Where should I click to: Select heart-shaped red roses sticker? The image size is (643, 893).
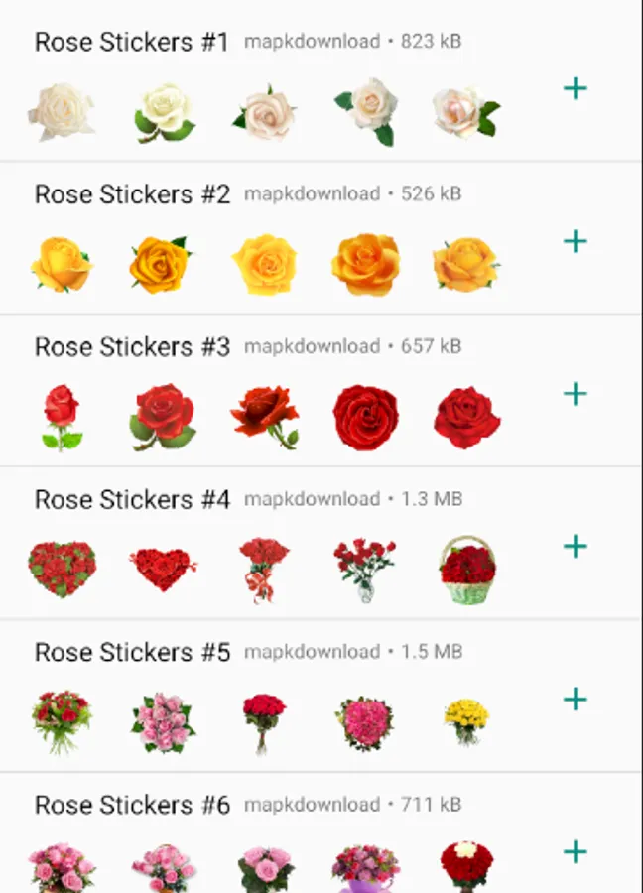(62, 570)
